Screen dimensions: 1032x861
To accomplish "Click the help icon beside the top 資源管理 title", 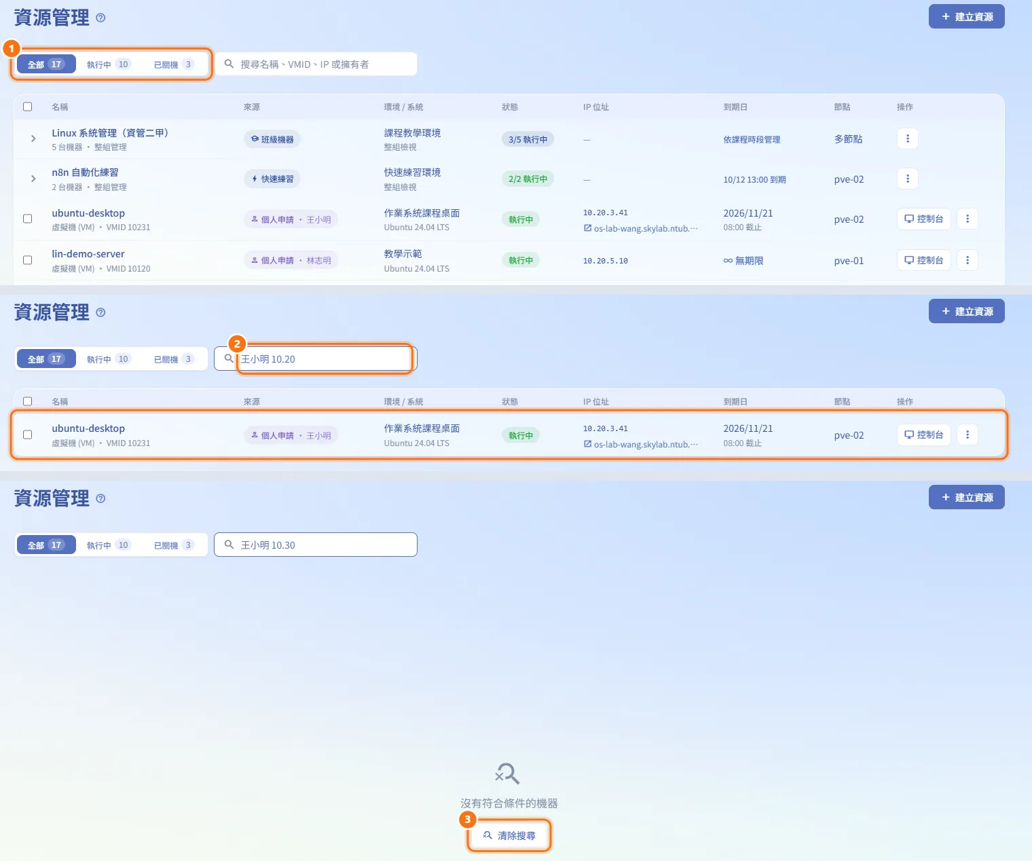I will point(100,18).
